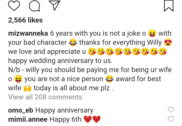Share the post with the paper plane icon
Image resolution: width=182 pixels, height=126 pixels.
(x=54, y=6)
